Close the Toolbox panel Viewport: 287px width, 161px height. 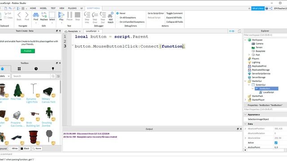(60, 63)
